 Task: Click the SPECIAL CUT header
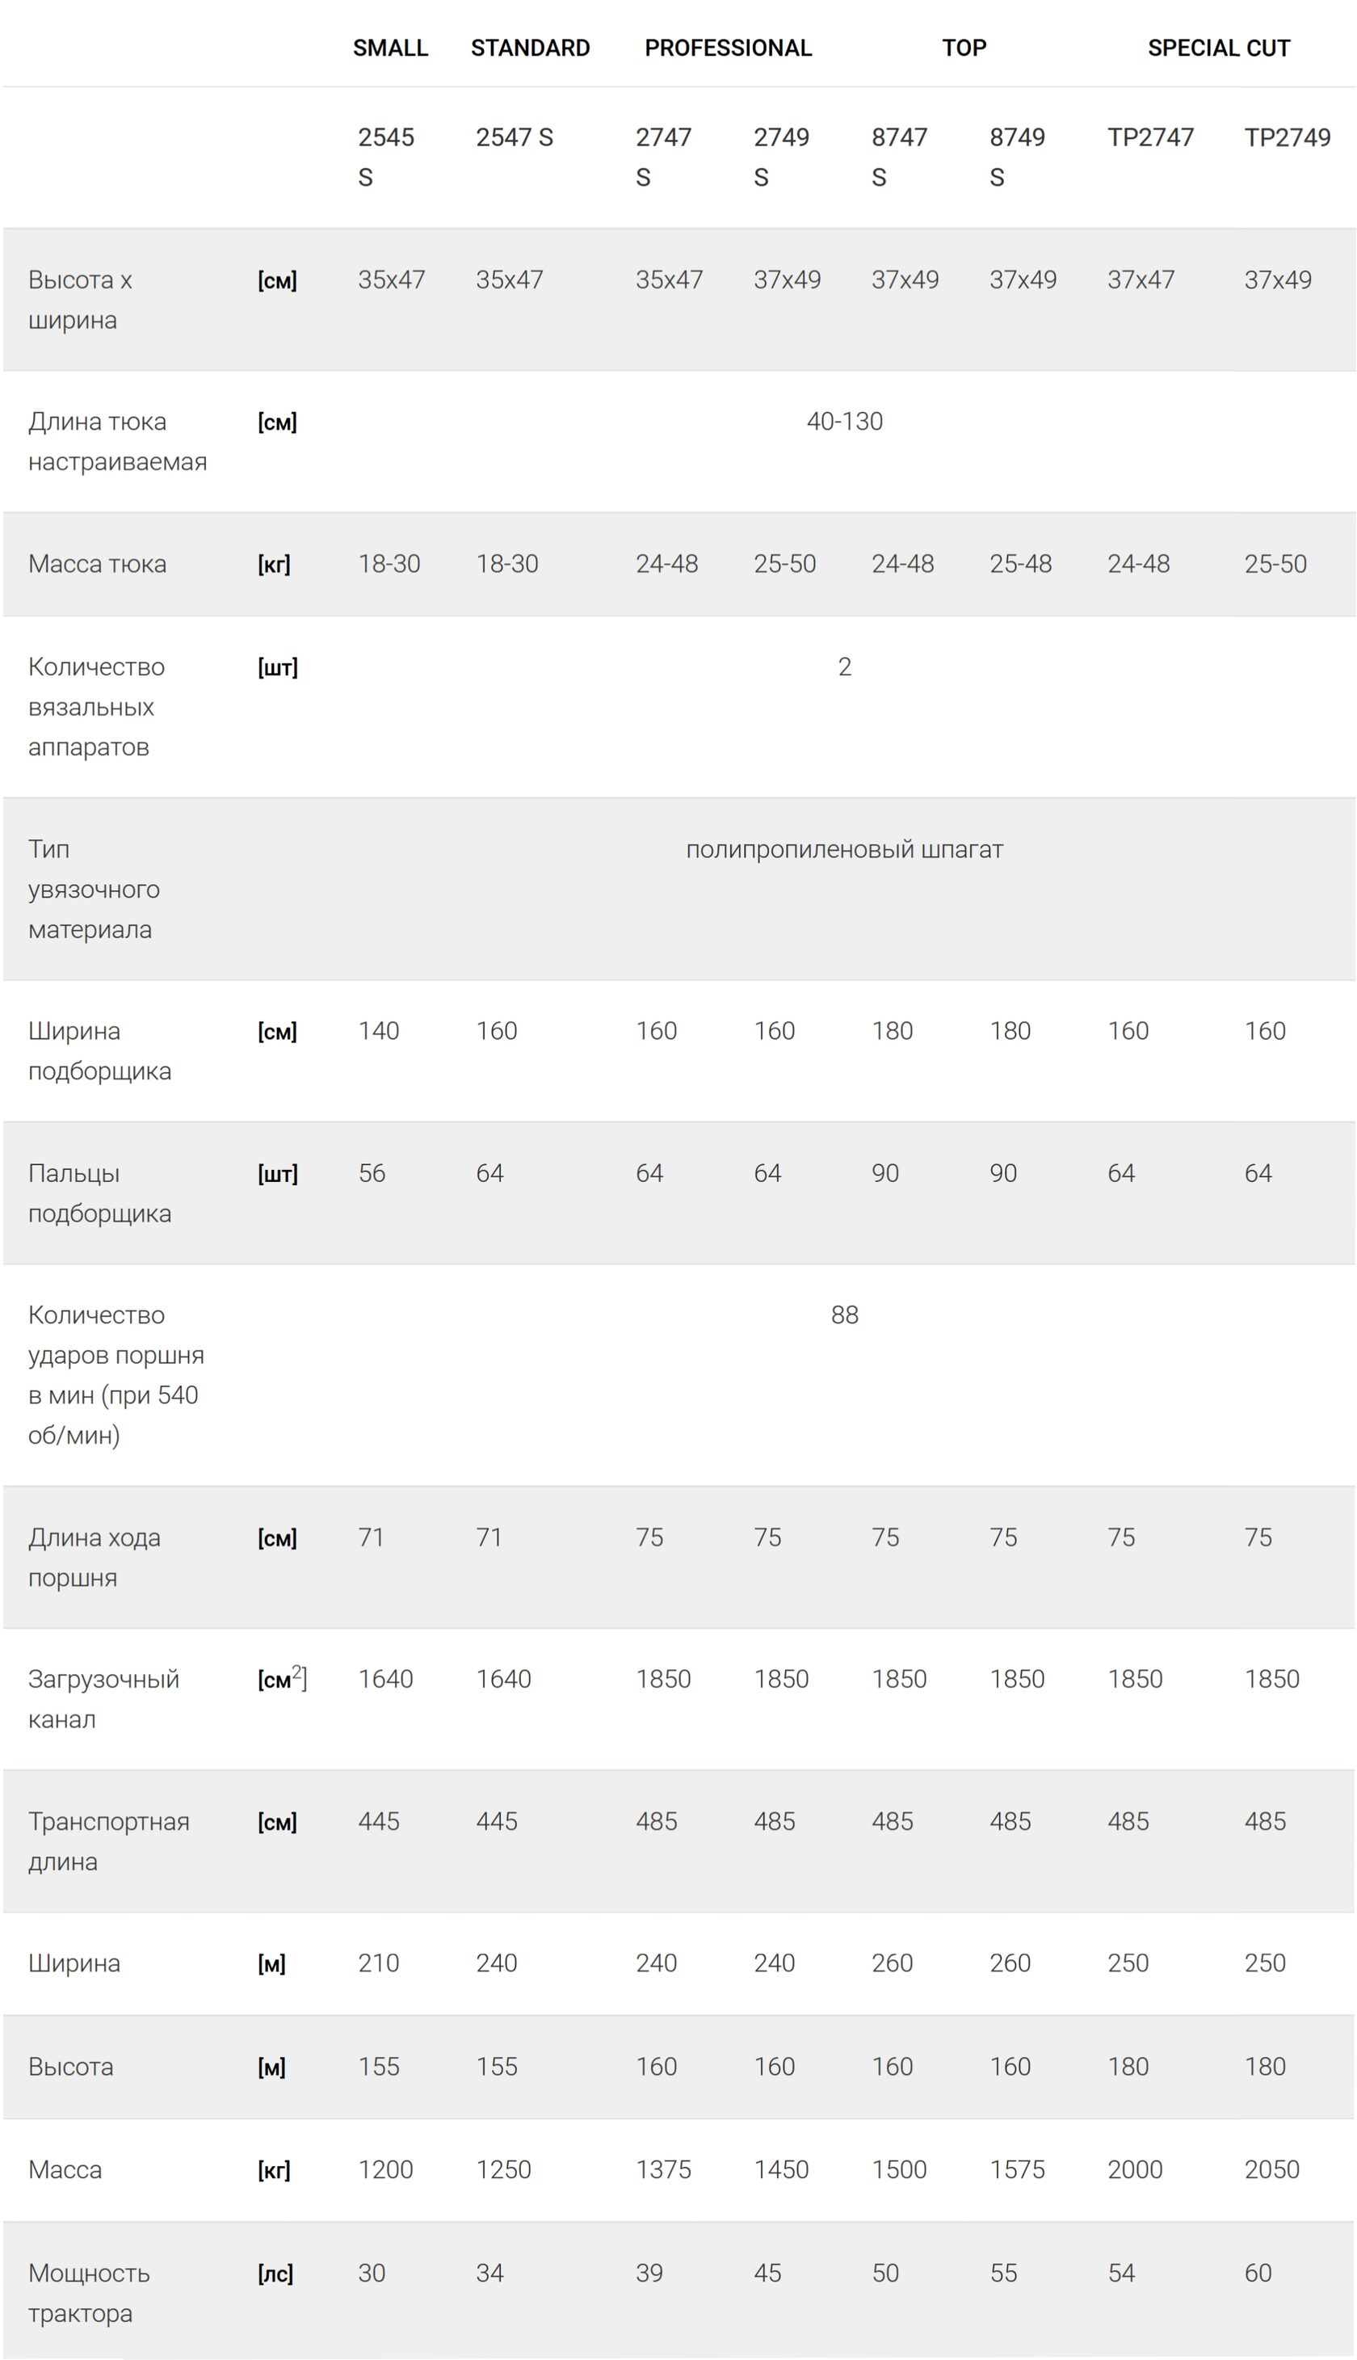coord(1218,48)
